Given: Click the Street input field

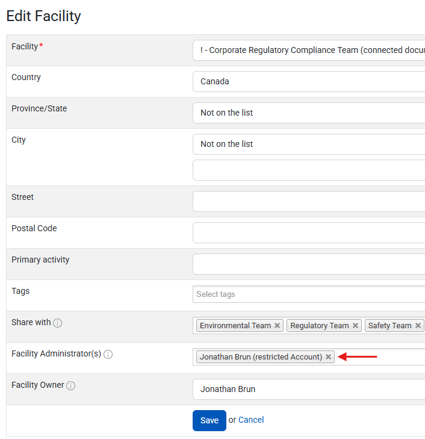Looking at the screenshot, I should click(x=308, y=201).
